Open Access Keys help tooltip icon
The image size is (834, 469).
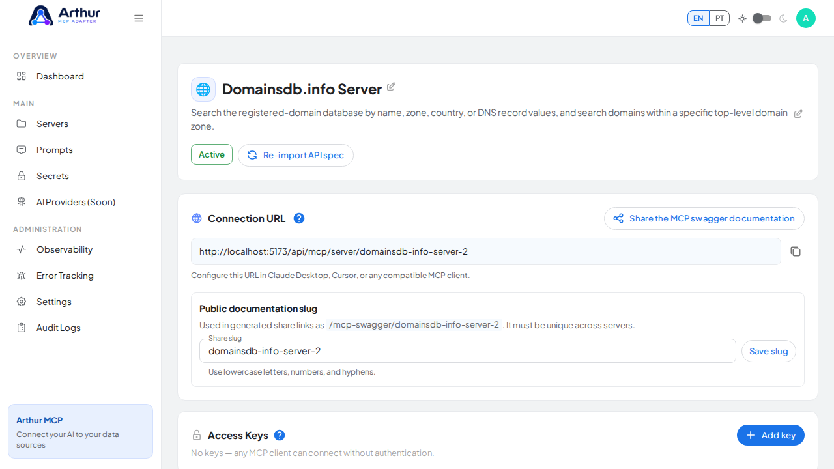[x=280, y=435]
